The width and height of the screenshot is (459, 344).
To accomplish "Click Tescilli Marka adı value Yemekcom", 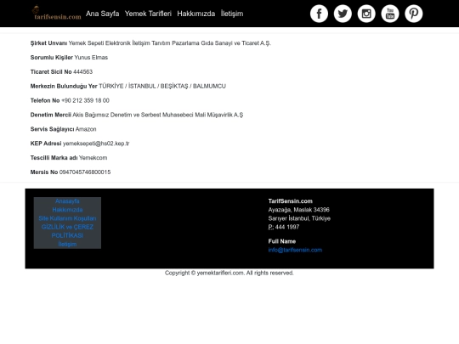I will 93,158.
